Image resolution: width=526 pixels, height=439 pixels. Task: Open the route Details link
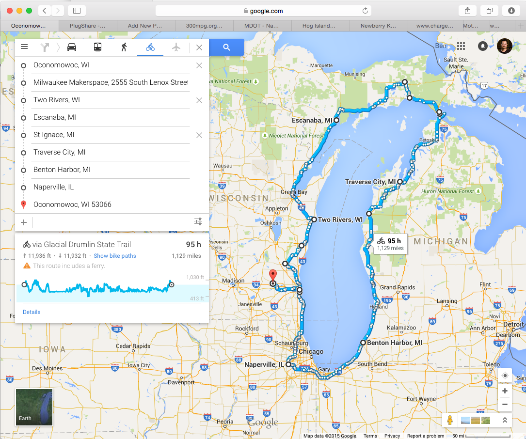tap(32, 312)
